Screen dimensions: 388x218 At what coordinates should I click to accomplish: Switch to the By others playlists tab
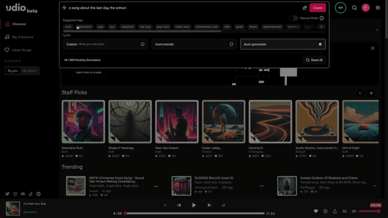pos(30,70)
